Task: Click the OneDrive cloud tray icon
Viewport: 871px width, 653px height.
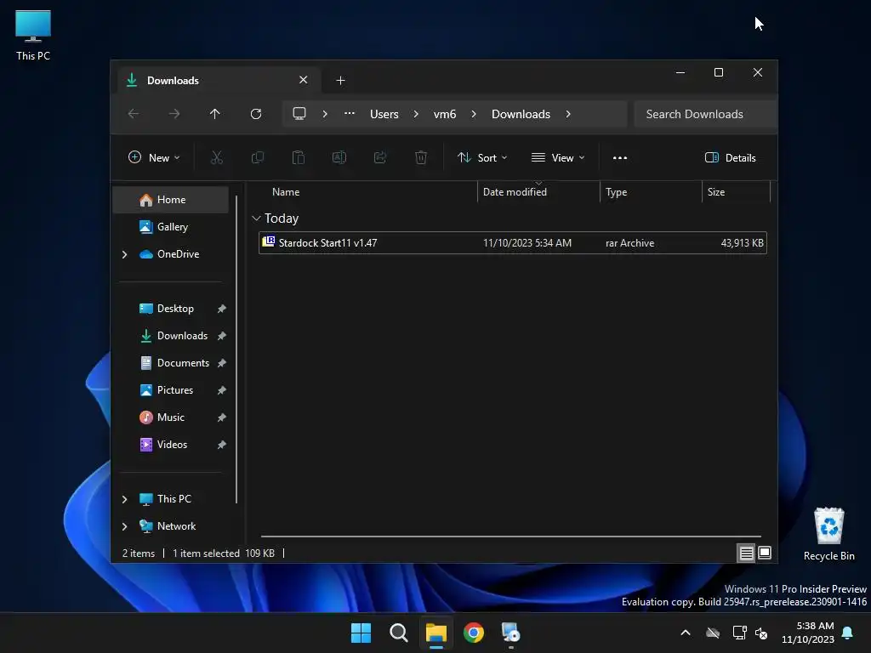Action: [713, 633]
